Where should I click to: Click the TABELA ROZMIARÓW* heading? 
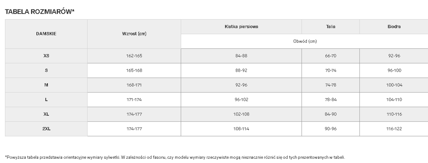39,12
